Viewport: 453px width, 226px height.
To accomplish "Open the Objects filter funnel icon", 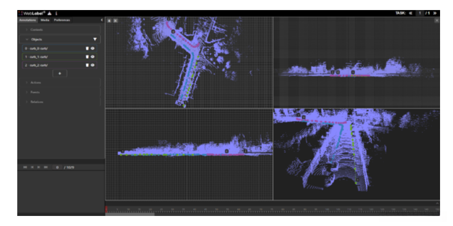I will (x=95, y=39).
